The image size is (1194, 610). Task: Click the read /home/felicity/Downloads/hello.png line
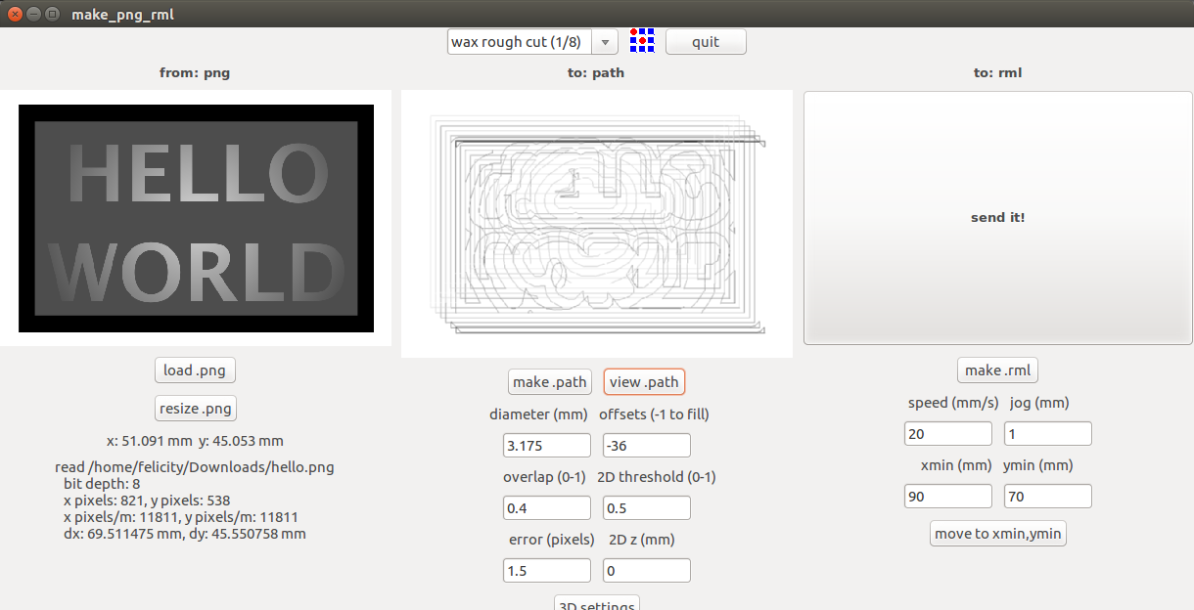click(195, 467)
